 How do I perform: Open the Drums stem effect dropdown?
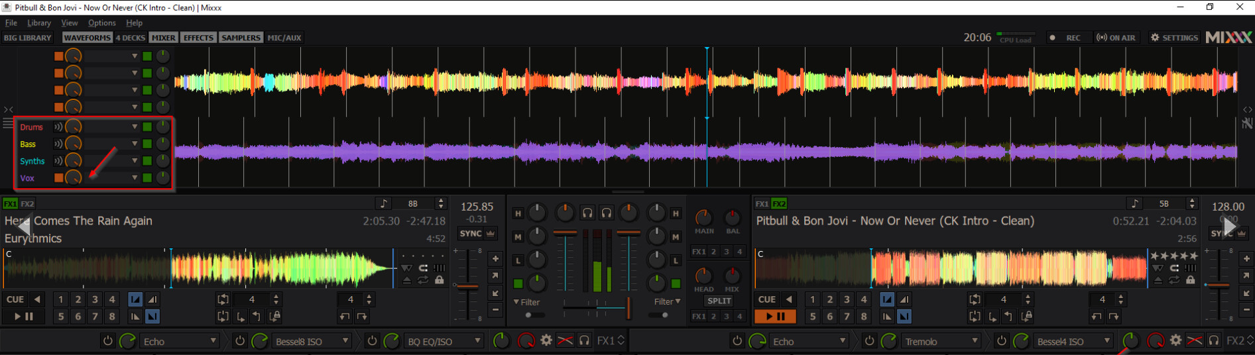(x=111, y=127)
